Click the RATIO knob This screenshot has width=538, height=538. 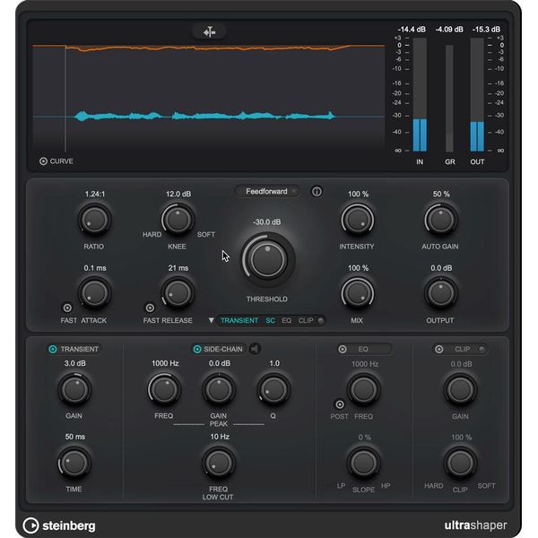[94, 220]
